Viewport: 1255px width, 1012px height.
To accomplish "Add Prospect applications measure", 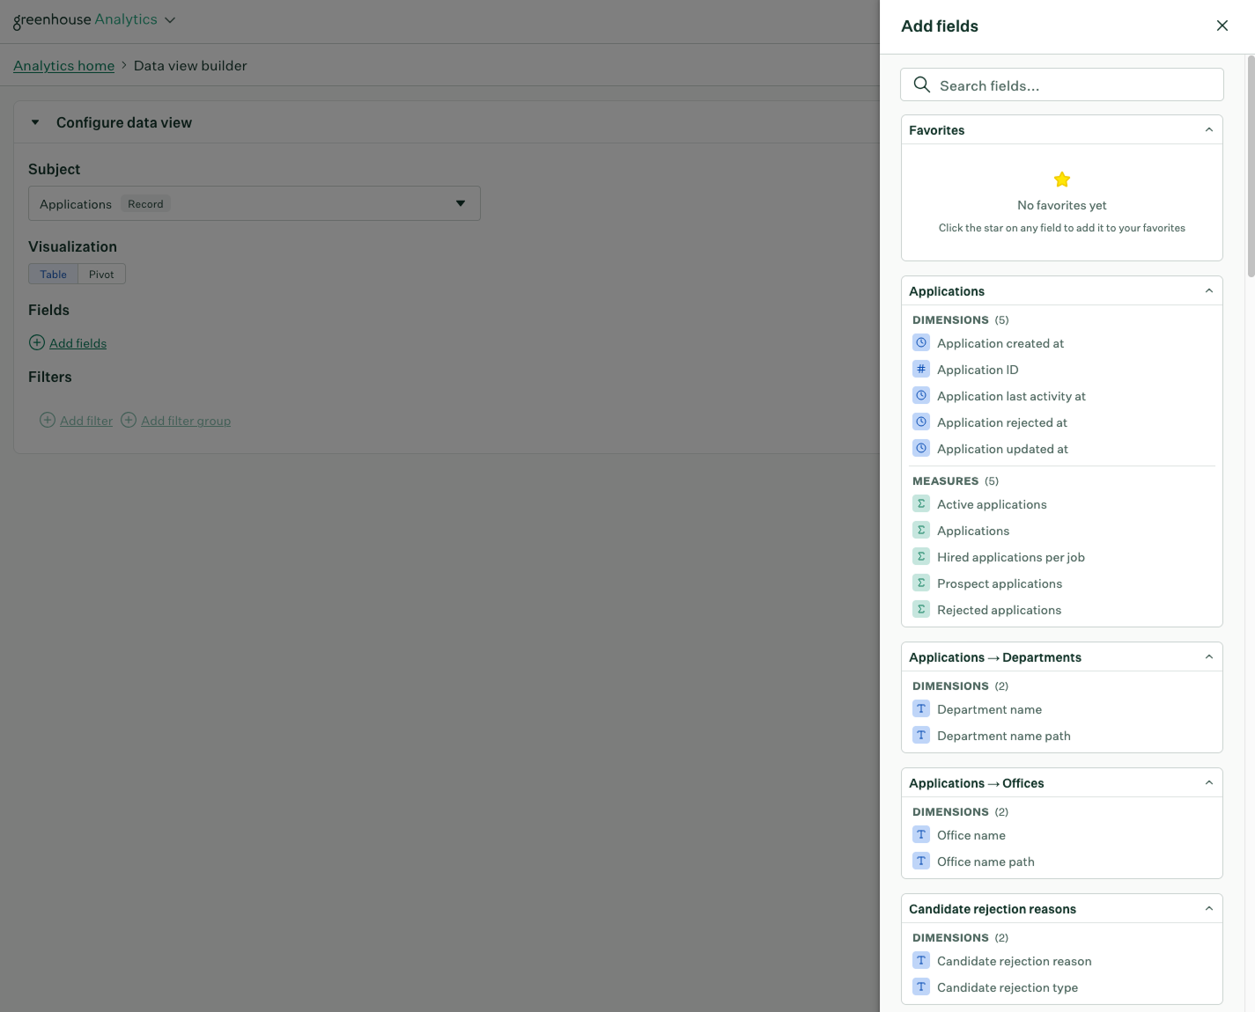I will click(x=1000, y=583).
